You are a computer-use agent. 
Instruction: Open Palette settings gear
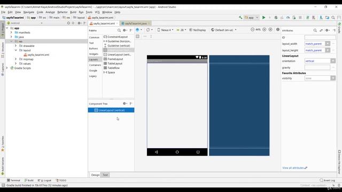click(125, 30)
